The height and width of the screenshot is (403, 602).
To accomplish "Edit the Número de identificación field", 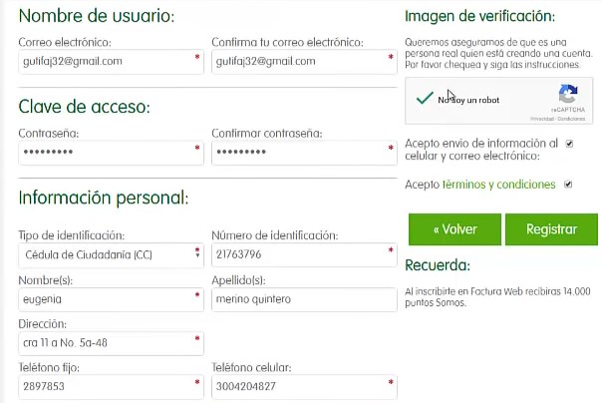I will click(304, 254).
